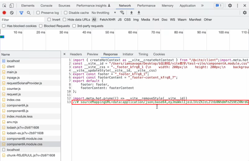Filter requests by Fetch/XHR type
This screenshot has height=161, width=249.
coord(108,20)
